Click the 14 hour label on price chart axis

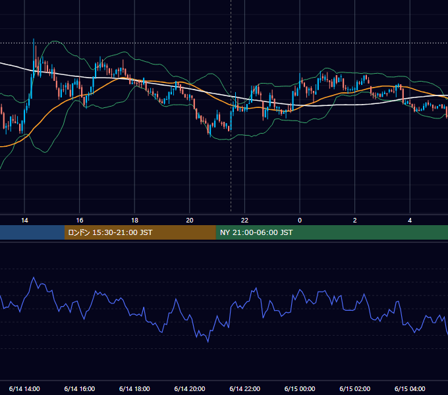24,221
